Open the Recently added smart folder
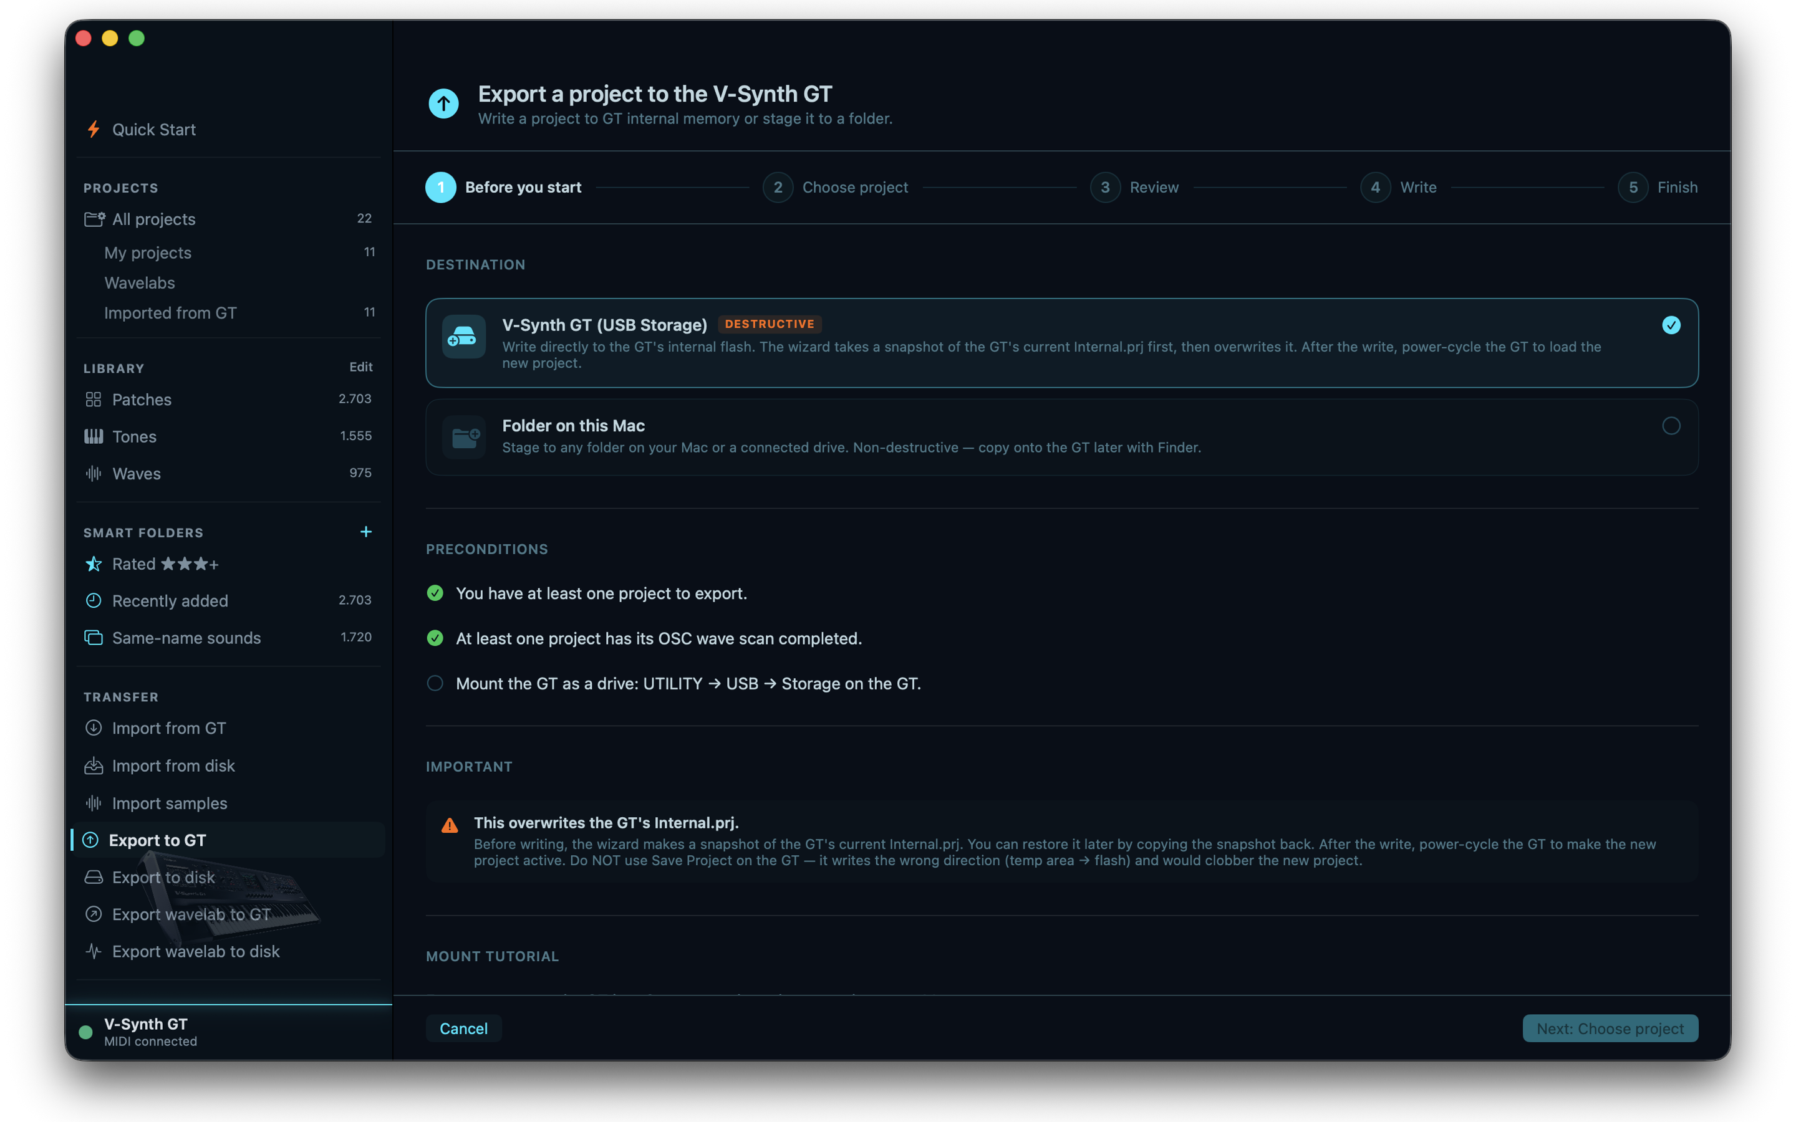This screenshot has width=1796, height=1122. (229, 600)
